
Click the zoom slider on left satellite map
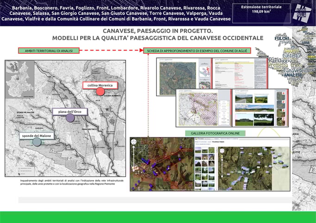pyautogui.click(x=133, y=159)
